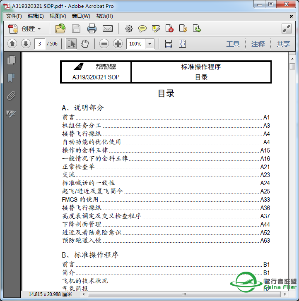Click the vertical scrollbar thumb
This screenshot has height=301, width=299.
point(292,67)
